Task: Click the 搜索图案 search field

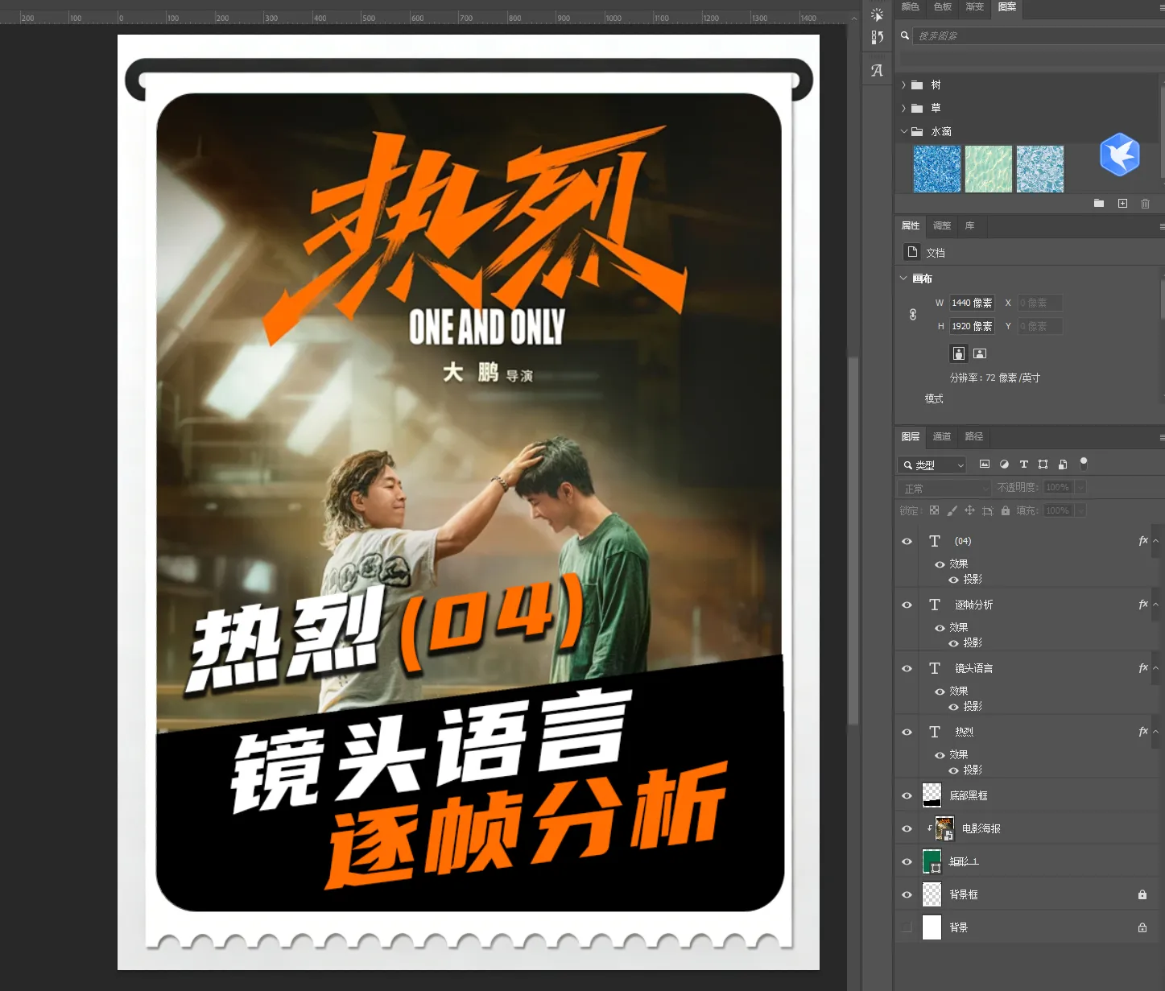Action: click(1039, 35)
